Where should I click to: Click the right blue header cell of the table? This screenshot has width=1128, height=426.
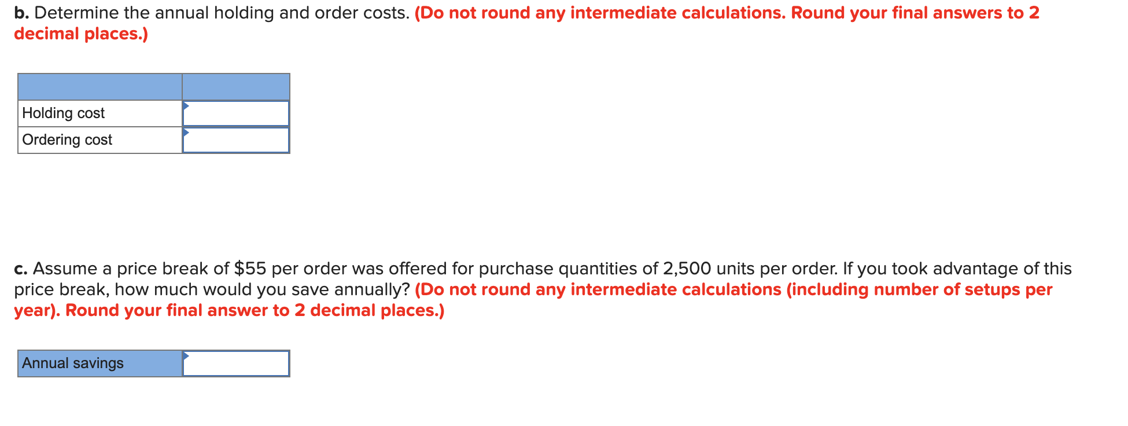(x=236, y=87)
